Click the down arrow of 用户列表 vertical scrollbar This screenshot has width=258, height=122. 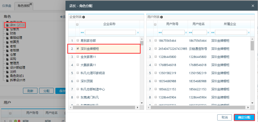pos(252,103)
